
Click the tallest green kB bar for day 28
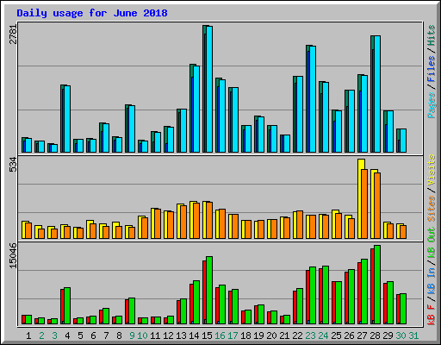[377, 285]
